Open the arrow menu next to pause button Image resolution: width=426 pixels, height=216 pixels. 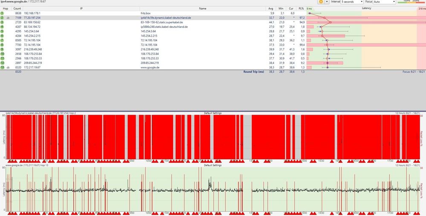pos(327,2)
